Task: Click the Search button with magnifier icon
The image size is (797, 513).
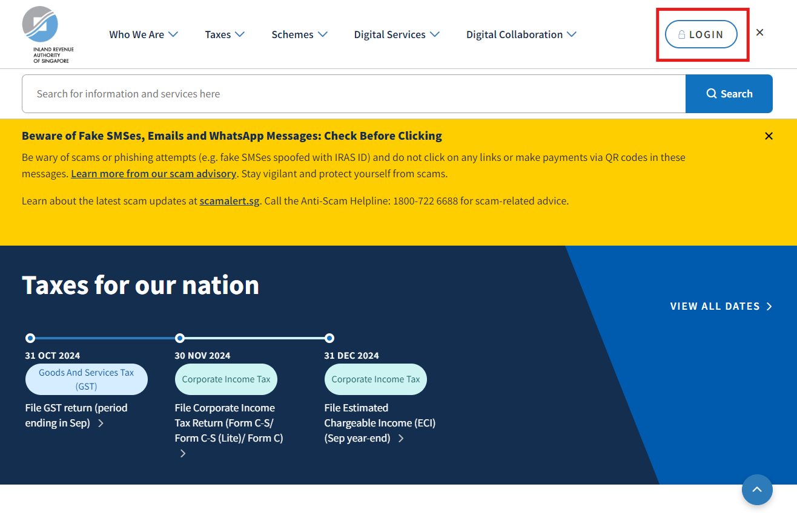Action: pyautogui.click(x=729, y=94)
